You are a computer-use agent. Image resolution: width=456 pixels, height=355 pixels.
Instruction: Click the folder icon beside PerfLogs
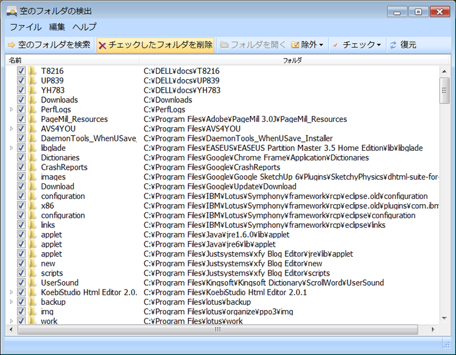pyautogui.click(x=32, y=109)
